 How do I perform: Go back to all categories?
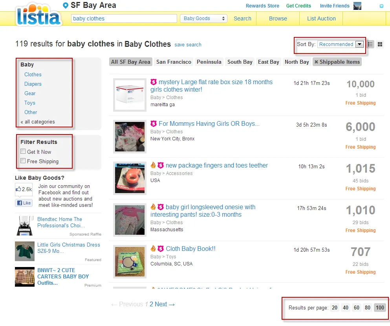click(x=38, y=122)
